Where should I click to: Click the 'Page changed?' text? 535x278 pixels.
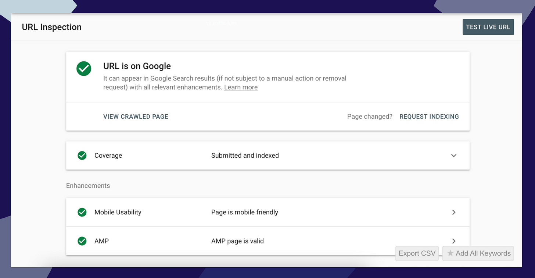click(x=370, y=117)
